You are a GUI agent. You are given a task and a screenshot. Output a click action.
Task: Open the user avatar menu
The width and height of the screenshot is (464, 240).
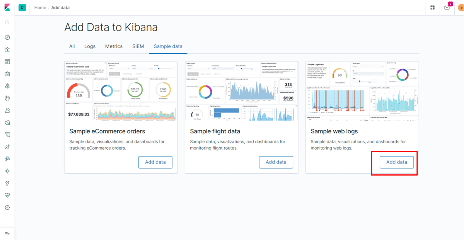point(461,8)
